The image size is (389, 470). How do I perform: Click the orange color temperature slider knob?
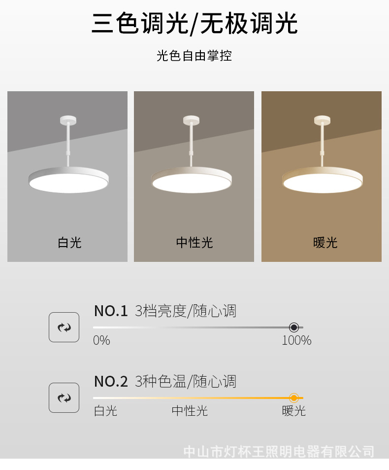pyautogui.click(x=294, y=398)
